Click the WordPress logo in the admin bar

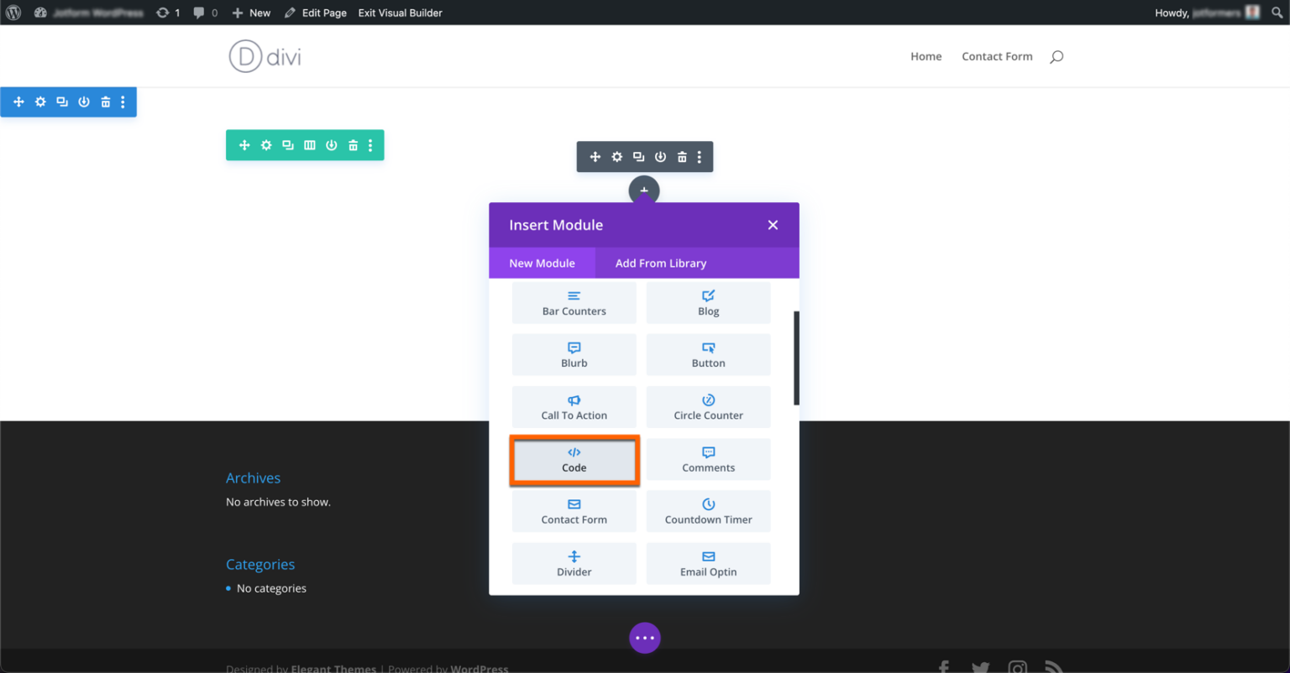pos(13,13)
